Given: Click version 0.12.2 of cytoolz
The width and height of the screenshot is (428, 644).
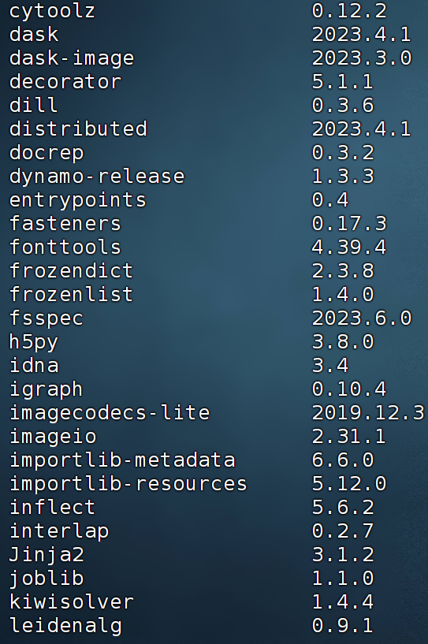Looking at the screenshot, I should point(349,10).
